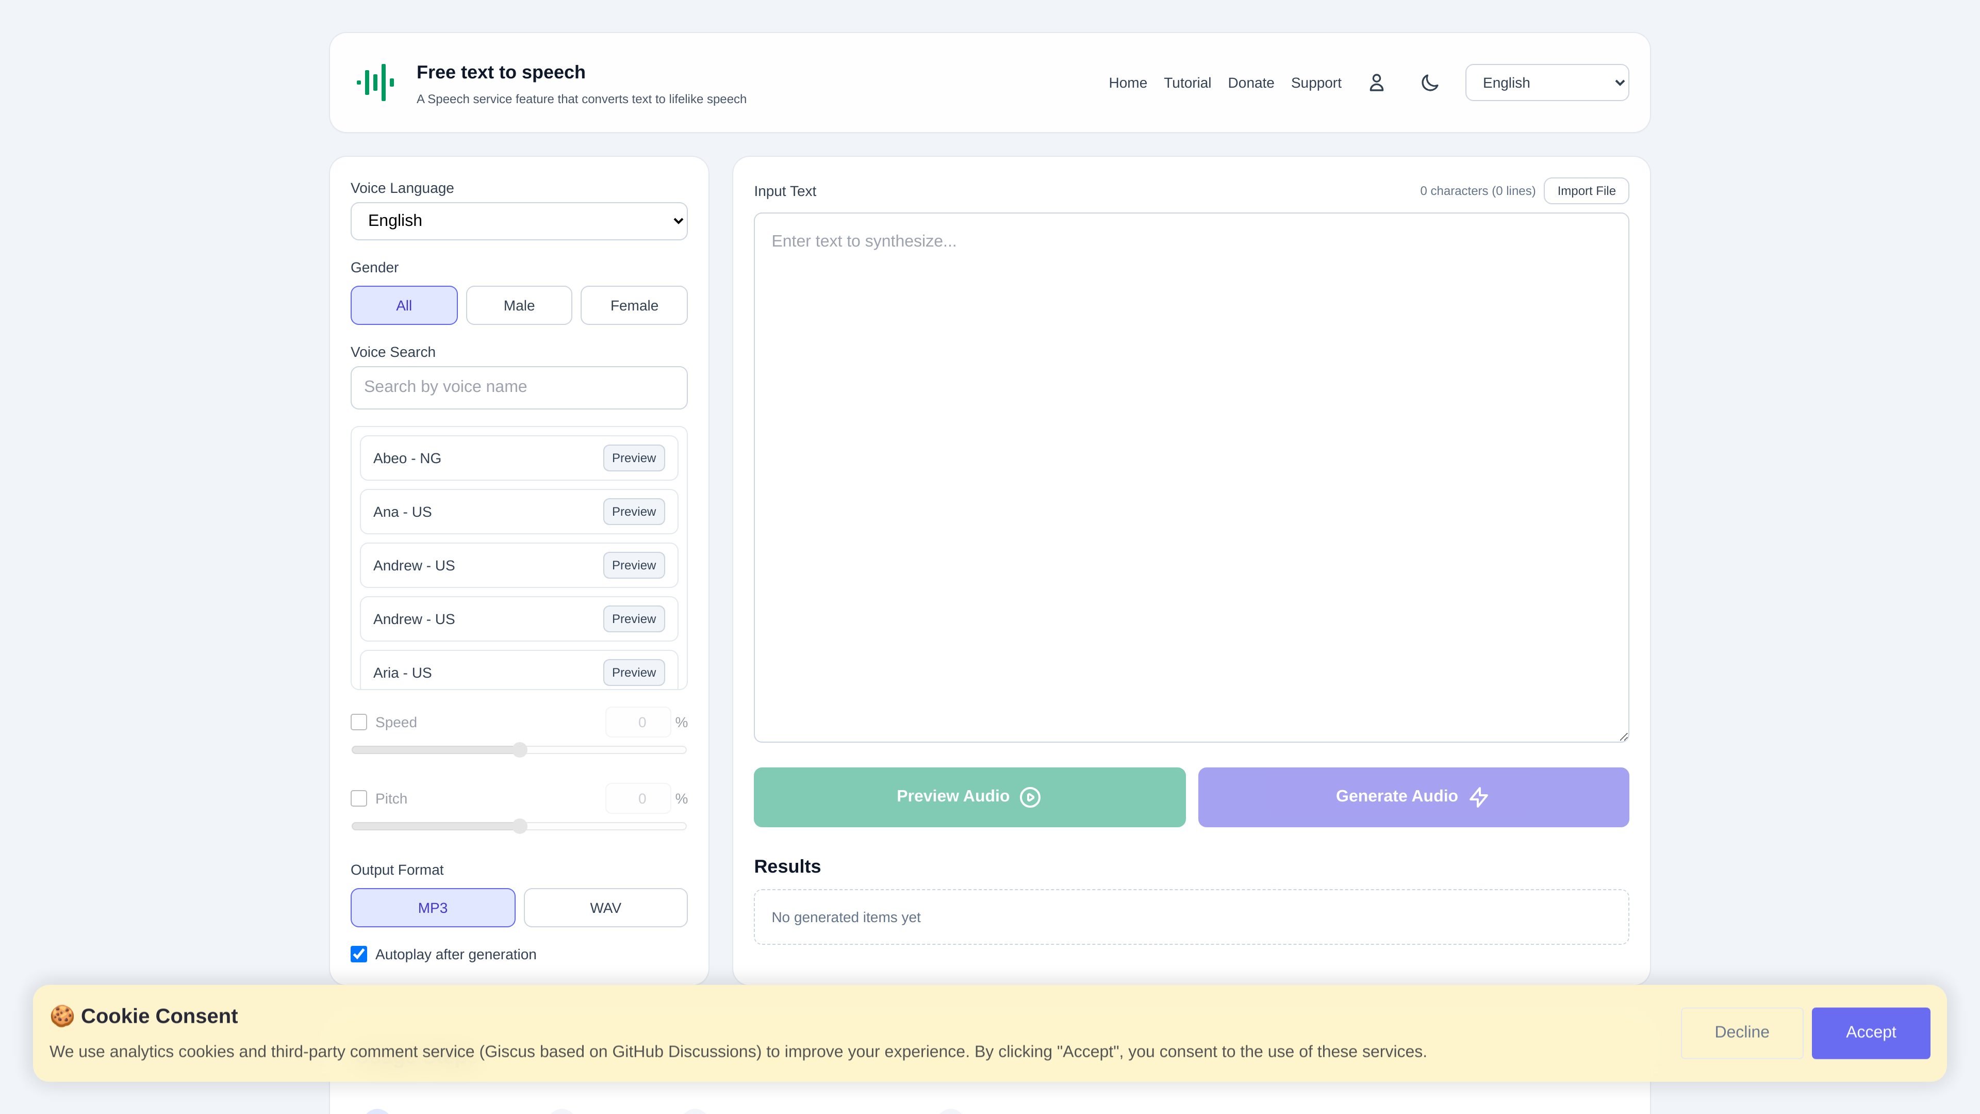This screenshot has width=1980, height=1114.
Task: Choose MP3 output format
Action: tap(433, 907)
